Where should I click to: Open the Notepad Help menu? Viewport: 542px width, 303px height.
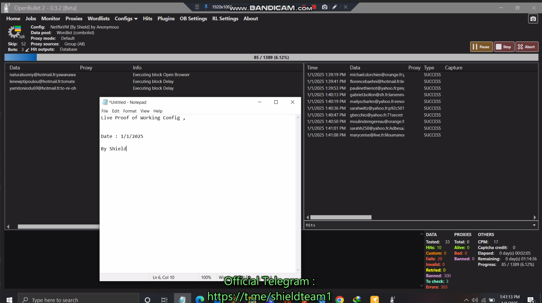[158, 111]
